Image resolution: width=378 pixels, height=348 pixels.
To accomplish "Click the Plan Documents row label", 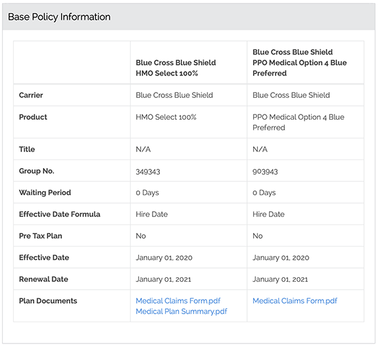I will (x=48, y=301).
